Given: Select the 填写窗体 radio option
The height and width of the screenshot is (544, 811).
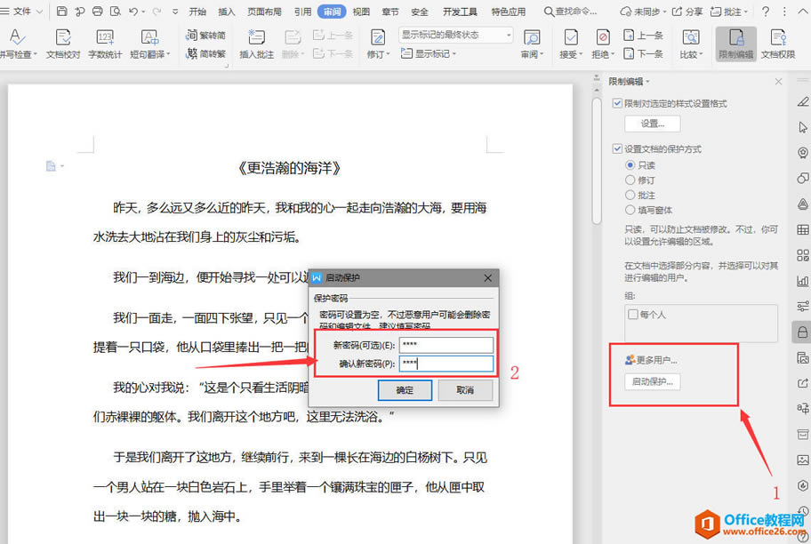Looking at the screenshot, I should pos(630,210).
